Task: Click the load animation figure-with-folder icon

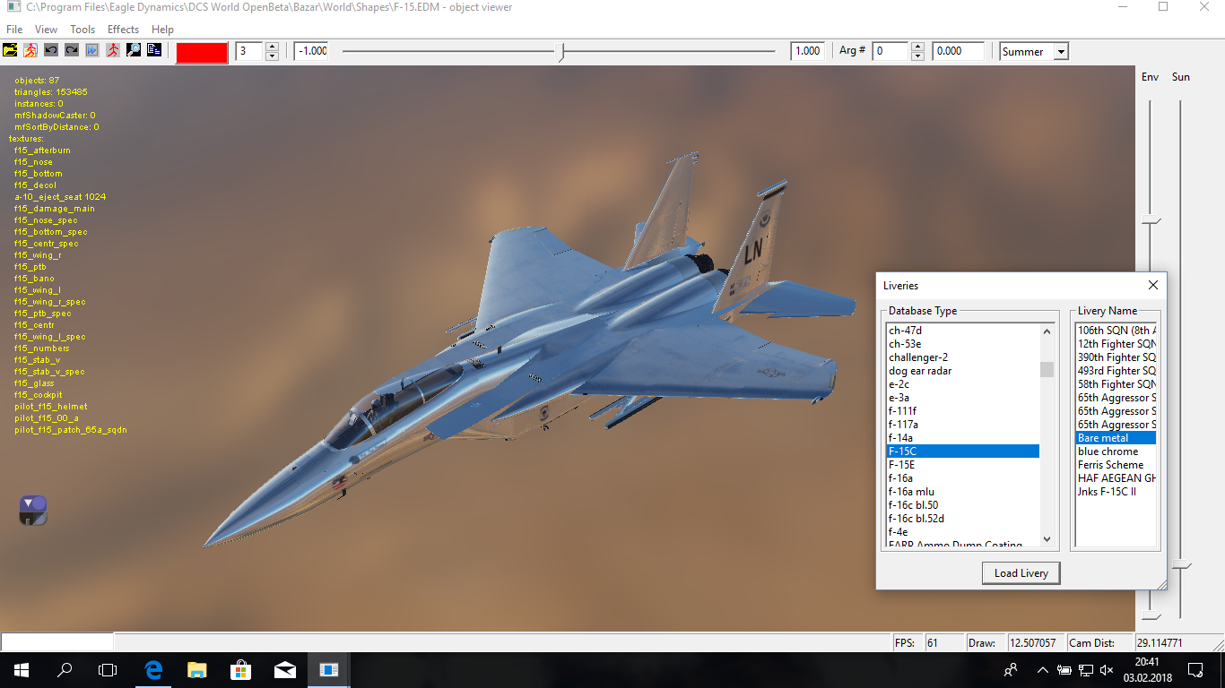Action: [30, 50]
